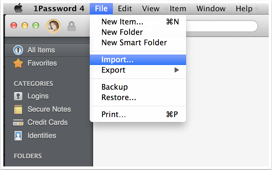Click the Apple logo menu
This screenshot has height=170, width=272.
(18, 8)
